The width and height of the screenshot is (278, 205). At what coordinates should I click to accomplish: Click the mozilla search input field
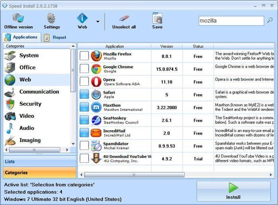230,21
